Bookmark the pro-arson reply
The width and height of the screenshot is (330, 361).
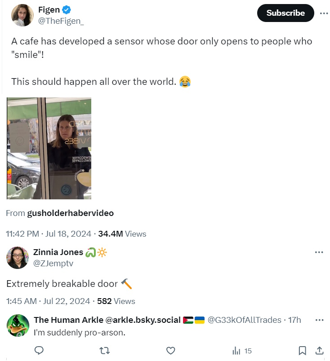303,350
